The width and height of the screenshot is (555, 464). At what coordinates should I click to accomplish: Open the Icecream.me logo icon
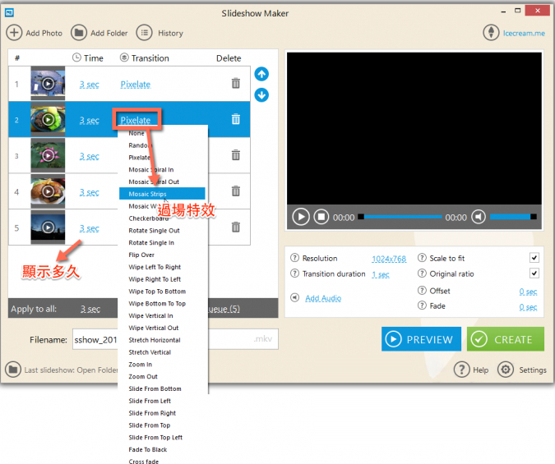pyautogui.click(x=491, y=33)
